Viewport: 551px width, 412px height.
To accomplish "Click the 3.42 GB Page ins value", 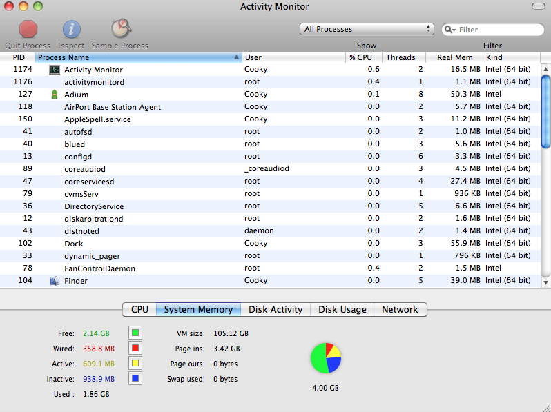I will tap(226, 349).
